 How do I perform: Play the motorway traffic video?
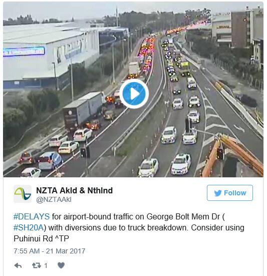point(134,94)
